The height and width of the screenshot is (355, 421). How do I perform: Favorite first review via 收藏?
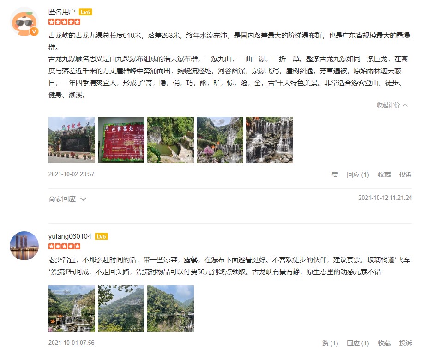point(384,174)
